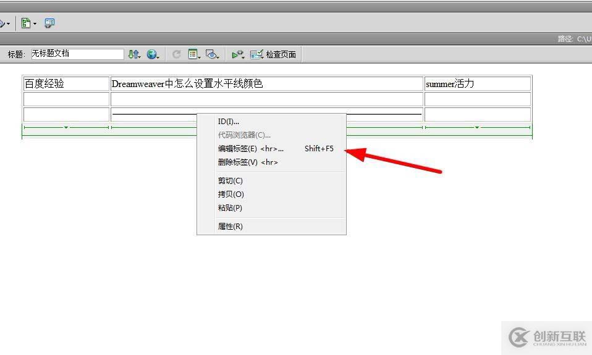
Task: Click the empty second-row cell under 百度经验
Action: pyautogui.click(x=66, y=99)
